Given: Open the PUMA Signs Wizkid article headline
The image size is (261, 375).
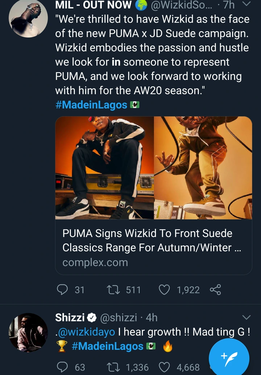Looking at the screenshot, I should [148, 240].
